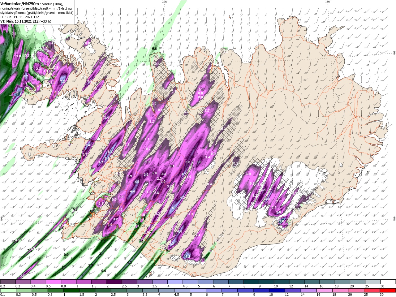Select lower scale dark green swatch between 1 and 1.5
The height and width of the screenshot is (297, 396).
[x=71, y=291]
